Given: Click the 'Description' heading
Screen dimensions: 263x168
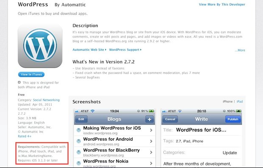Looking at the screenshot, I should pyautogui.click(x=85, y=25).
